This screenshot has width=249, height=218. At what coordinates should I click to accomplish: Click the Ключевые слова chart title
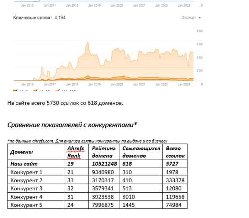click(32, 18)
